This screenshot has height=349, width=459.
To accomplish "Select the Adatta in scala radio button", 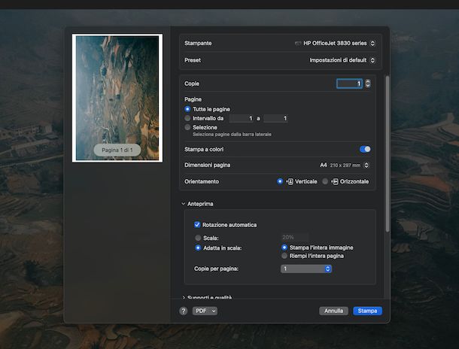I will (198, 247).
